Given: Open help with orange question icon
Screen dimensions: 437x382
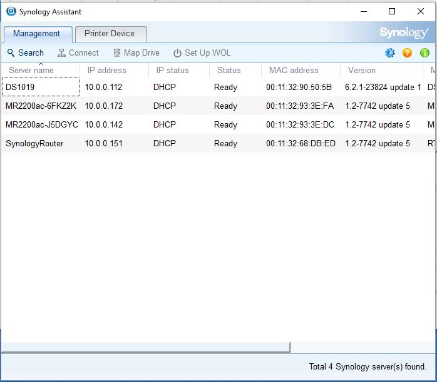Looking at the screenshot, I should pyautogui.click(x=407, y=53).
